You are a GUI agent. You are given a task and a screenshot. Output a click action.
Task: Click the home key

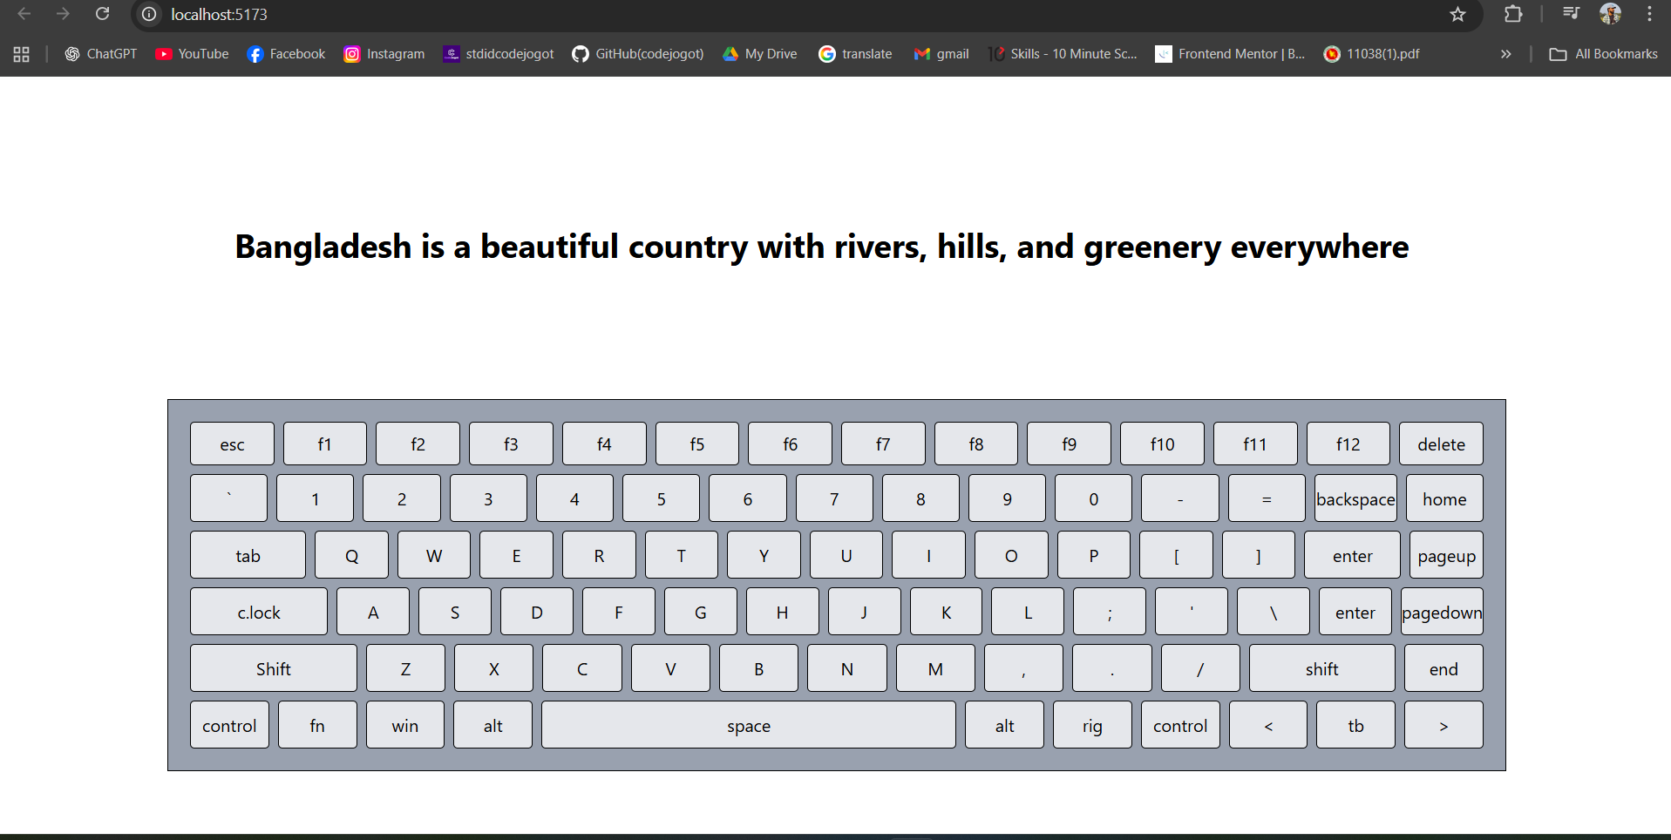coord(1444,498)
